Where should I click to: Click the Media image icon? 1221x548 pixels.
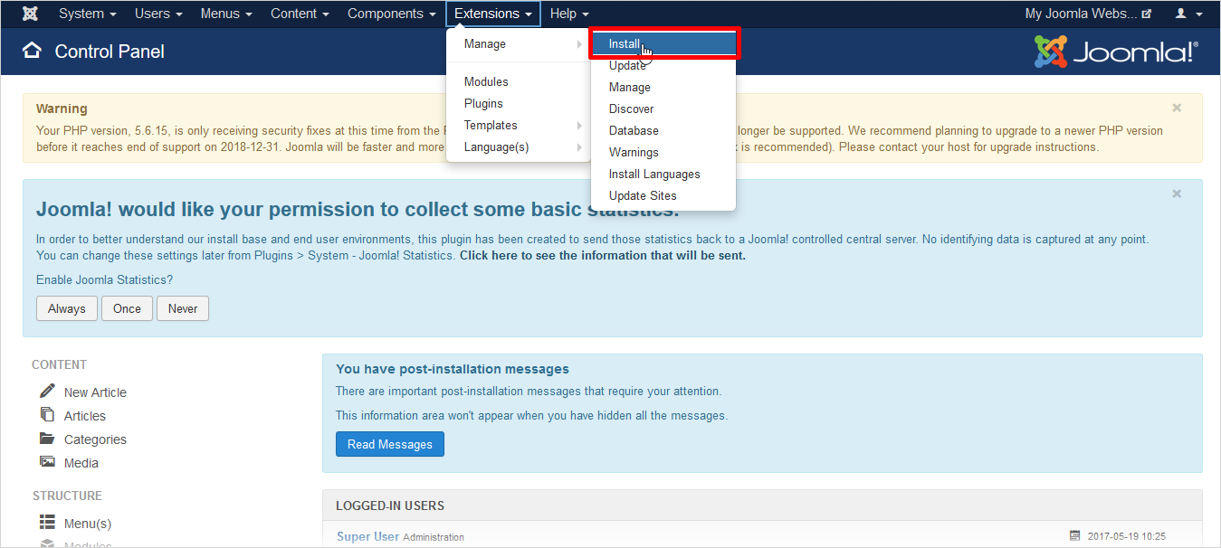point(47,462)
